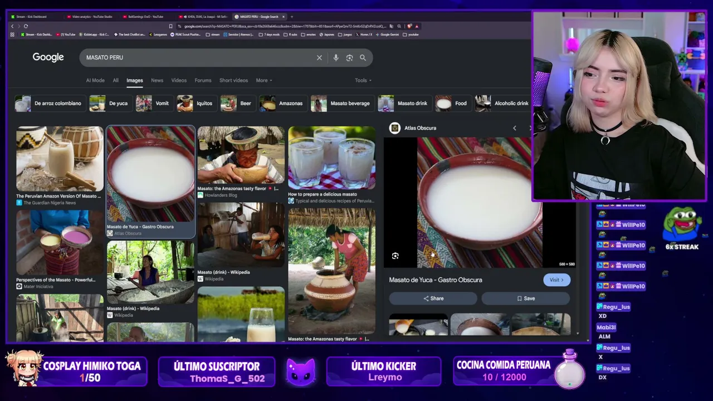Screen dimensions: 713x401
Task: Open the emotes bookmarks folder
Action: (x=308, y=35)
